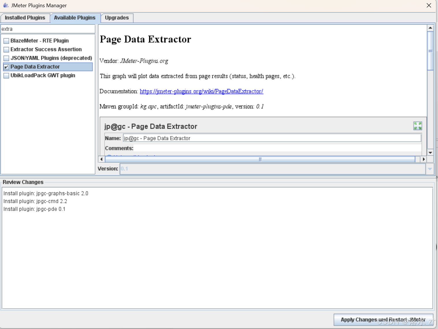Click the horizontal scrollbar thumb of description panel
438x329 pixels.
(260, 159)
